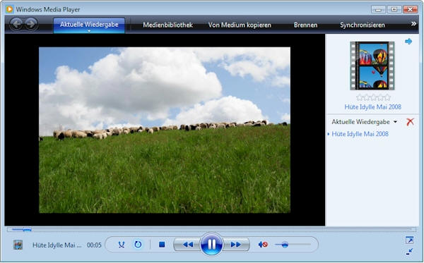Select the Brennen tab
The image size is (424, 263).
tap(305, 25)
